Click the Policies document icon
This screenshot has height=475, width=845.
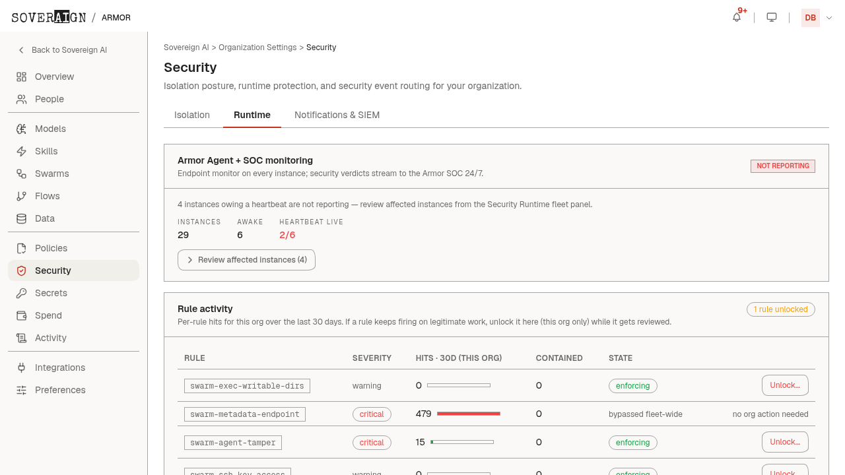click(22, 248)
